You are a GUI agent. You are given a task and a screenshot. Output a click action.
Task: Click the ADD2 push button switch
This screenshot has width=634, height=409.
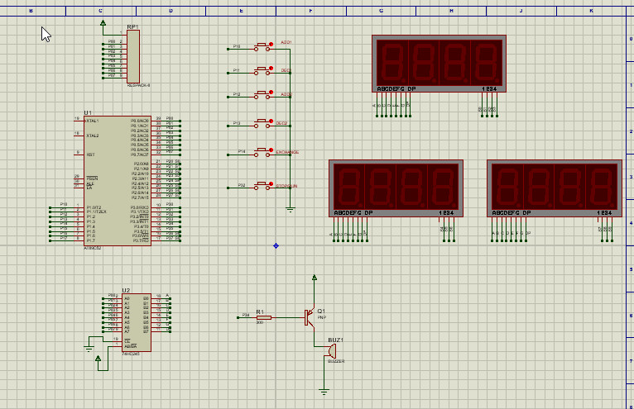(262, 95)
